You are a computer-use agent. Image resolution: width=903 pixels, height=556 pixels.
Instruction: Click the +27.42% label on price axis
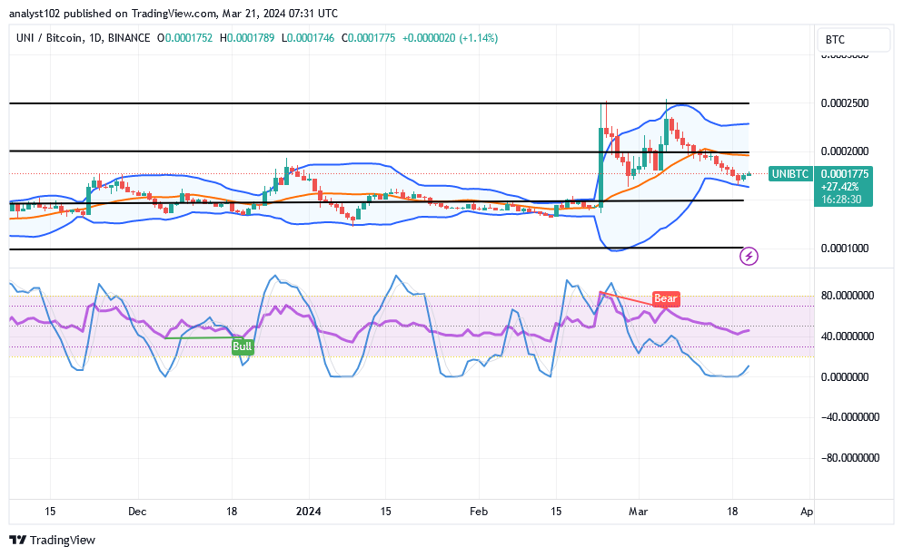click(840, 187)
